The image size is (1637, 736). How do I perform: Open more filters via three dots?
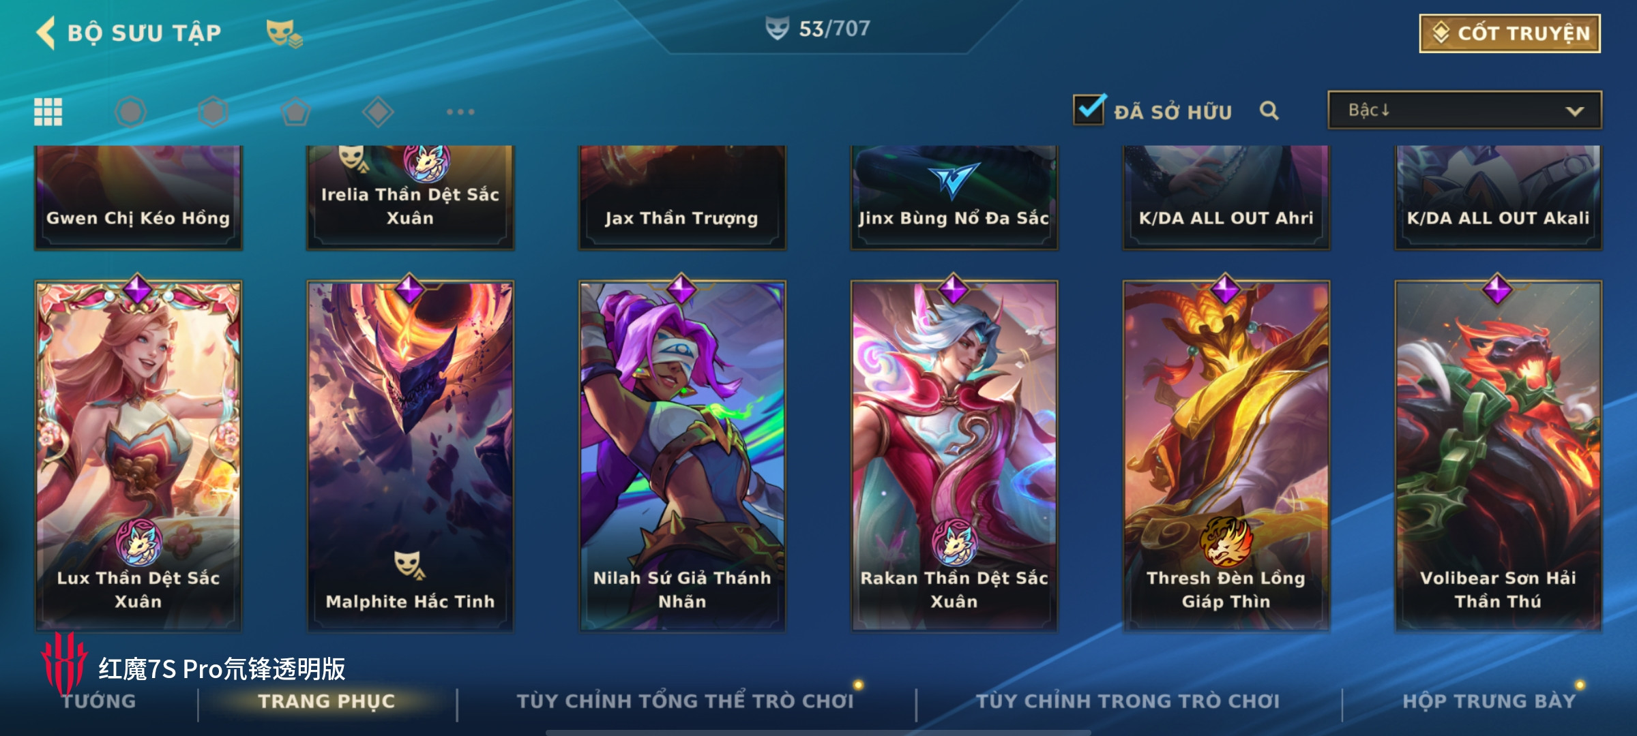tap(460, 112)
